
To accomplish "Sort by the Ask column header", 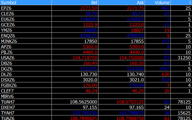I will [122, 3].
